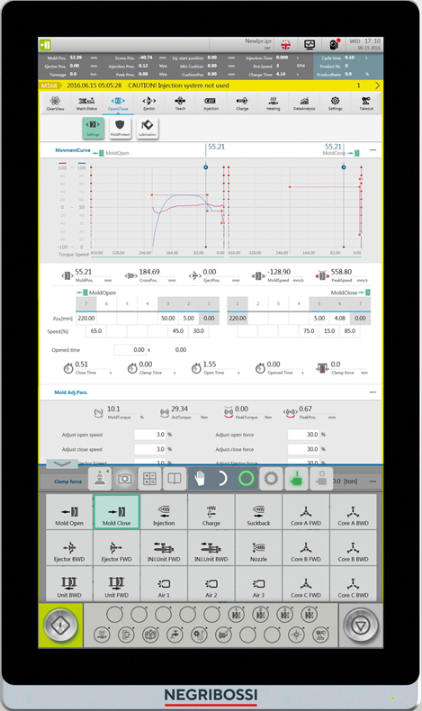Screen dimensions: 422x711
Task: Open the Injection tab in top navigation
Action: [211, 103]
